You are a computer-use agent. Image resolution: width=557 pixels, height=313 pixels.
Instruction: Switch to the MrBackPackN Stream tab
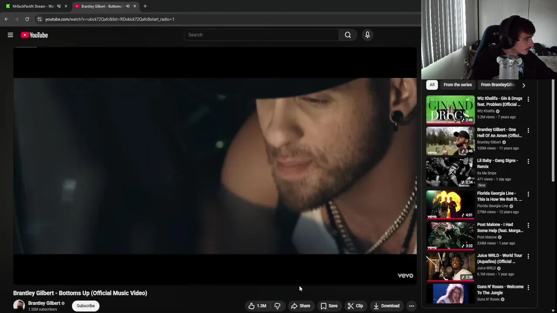(x=33, y=6)
